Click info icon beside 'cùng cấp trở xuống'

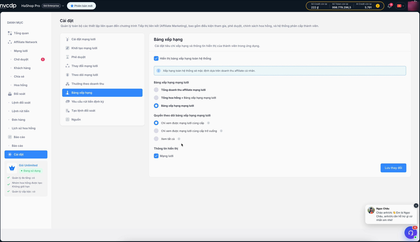click(x=221, y=131)
